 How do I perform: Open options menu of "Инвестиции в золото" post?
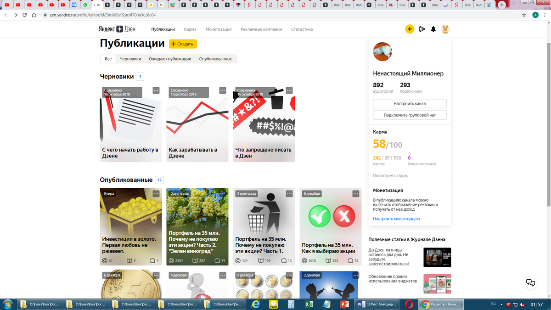[156, 194]
